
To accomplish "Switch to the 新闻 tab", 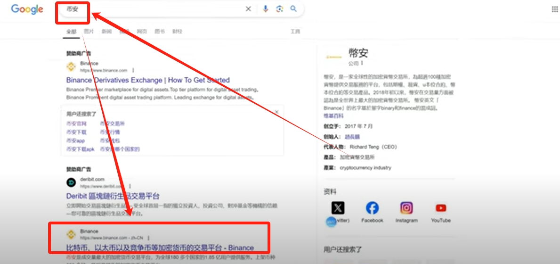I will coord(106,32).
